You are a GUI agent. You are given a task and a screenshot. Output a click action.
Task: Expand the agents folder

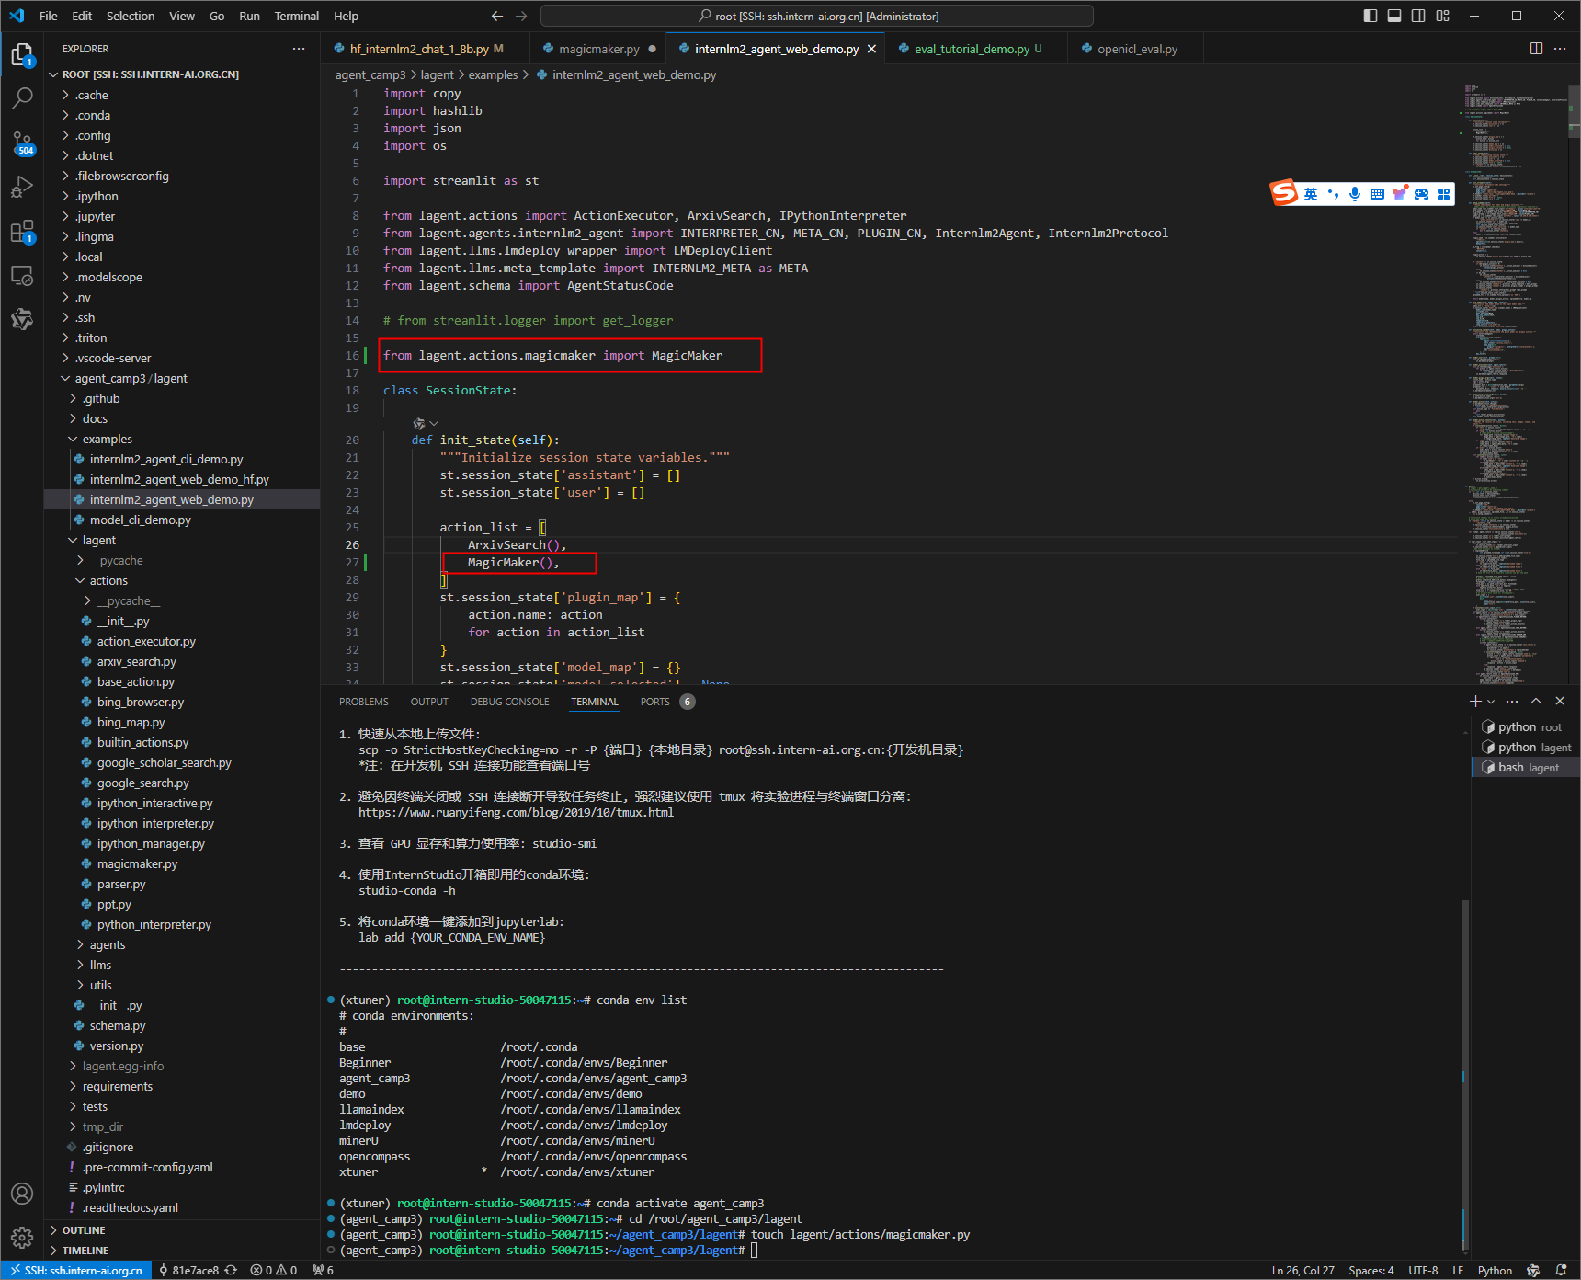[x=182, y=944]
